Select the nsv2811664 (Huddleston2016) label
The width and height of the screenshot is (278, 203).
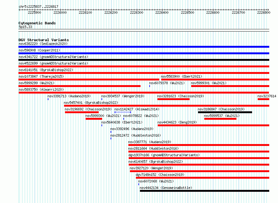(153, 148)
